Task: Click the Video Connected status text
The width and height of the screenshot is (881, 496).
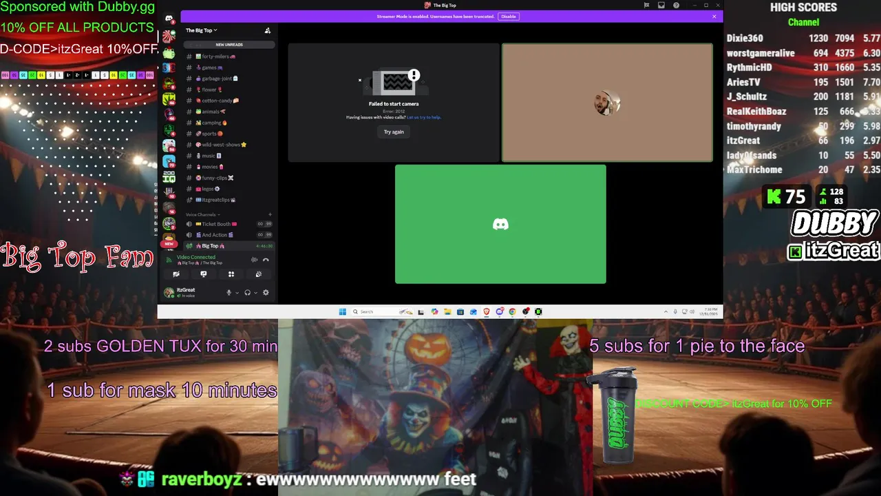Action: pos(196,257)
